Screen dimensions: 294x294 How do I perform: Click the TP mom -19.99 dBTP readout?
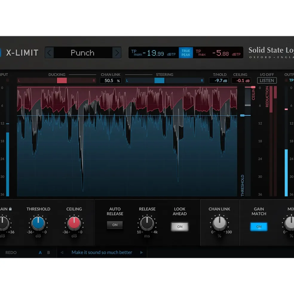pos(153,53)
